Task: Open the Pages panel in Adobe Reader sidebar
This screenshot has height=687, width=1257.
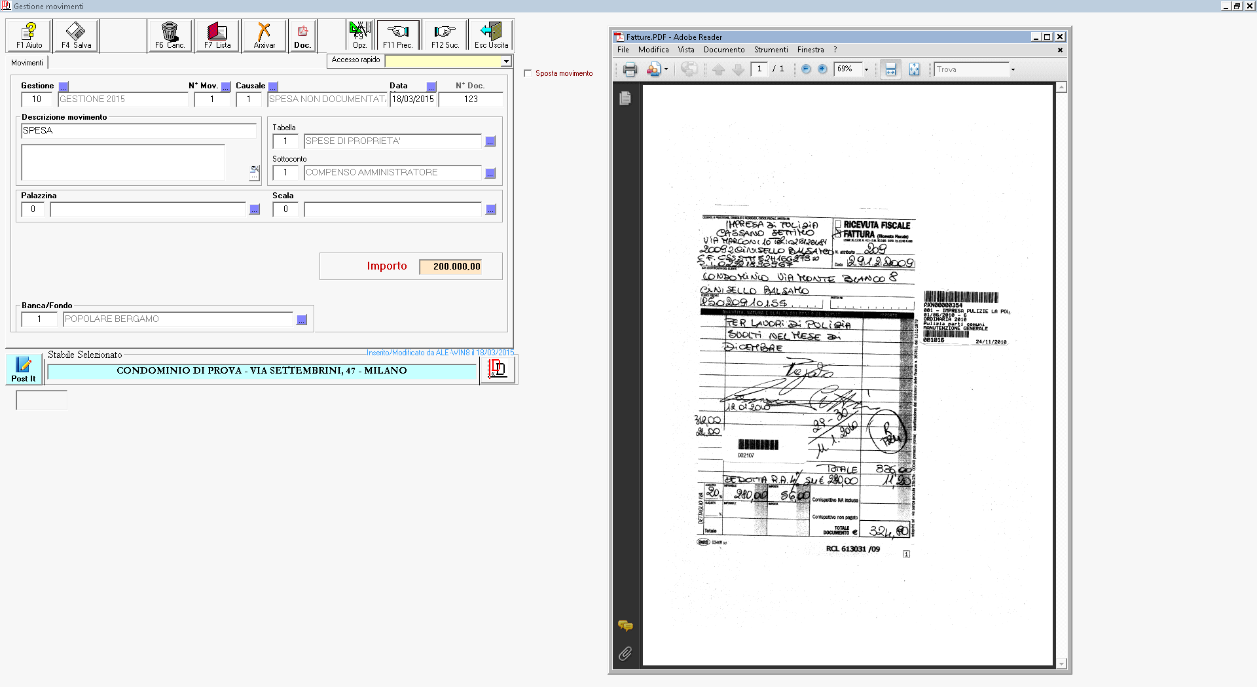Action: tap(625, 98)
